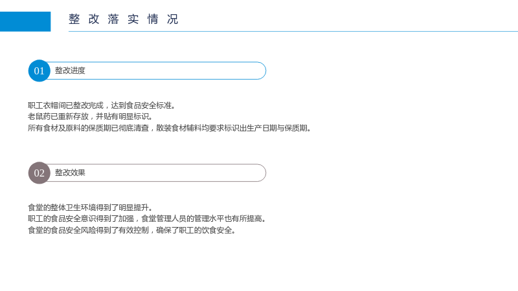The width and height of the screenshot is (518, 291).
Task: Click the slide title 整改落实情况
Action: [124, 19]
